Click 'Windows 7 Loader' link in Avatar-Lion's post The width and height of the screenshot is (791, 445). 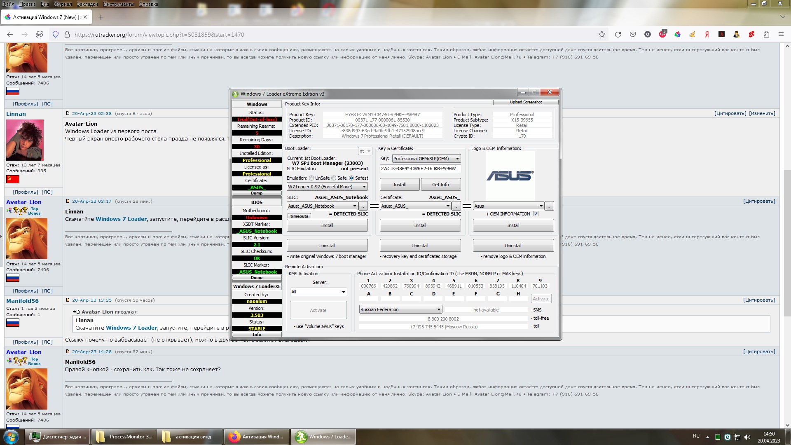tap(121, 219)
